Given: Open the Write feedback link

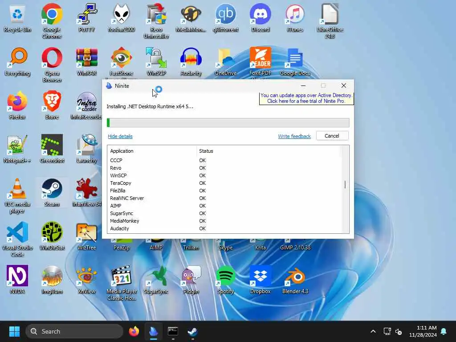Looking at the screenshot, I should [x=294, y=136].
